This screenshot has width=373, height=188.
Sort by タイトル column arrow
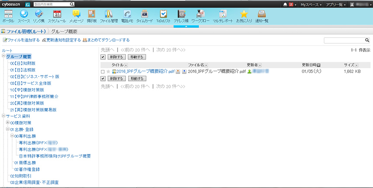pos(126,65)
